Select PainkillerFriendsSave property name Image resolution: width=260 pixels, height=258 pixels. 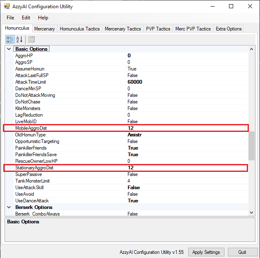point(36,155)
